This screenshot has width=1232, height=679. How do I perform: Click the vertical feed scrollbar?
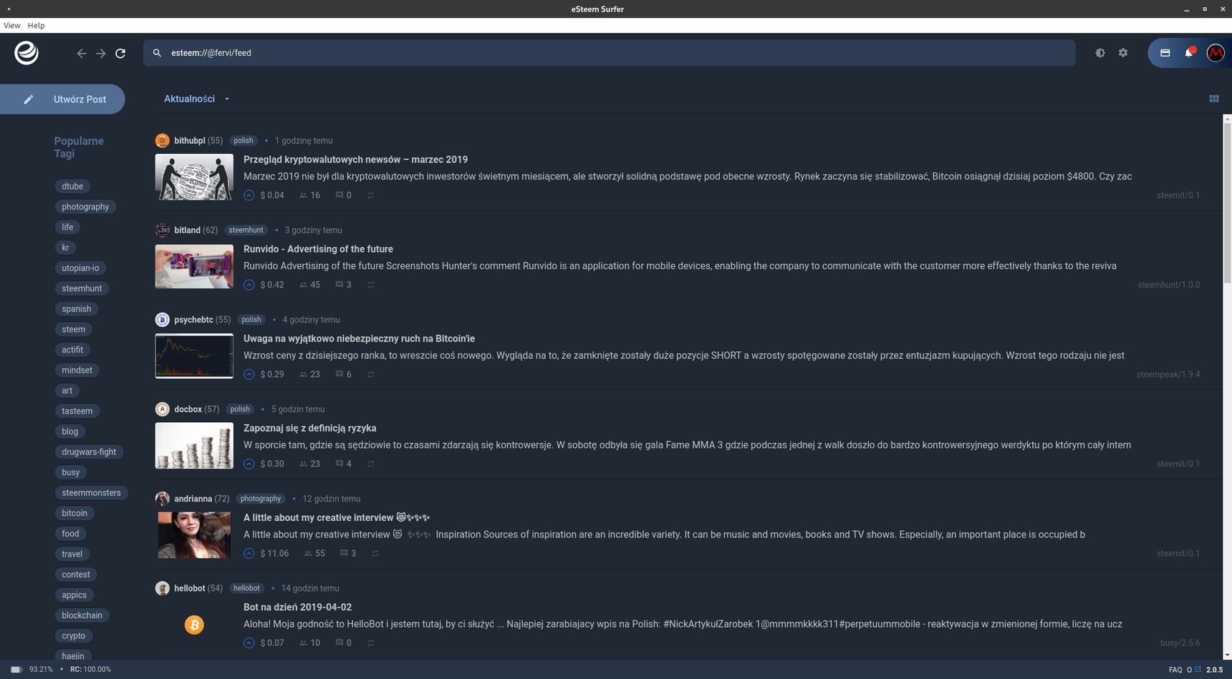pyautogui.click(x=1228, y=203)
